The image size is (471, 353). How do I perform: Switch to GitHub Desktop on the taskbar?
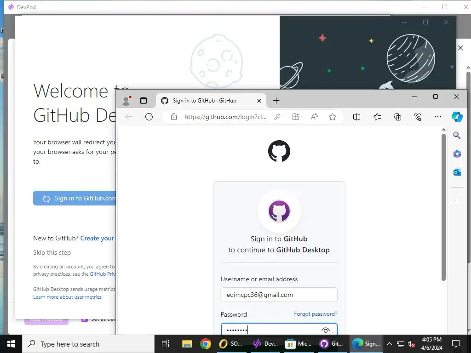[331, 344]
